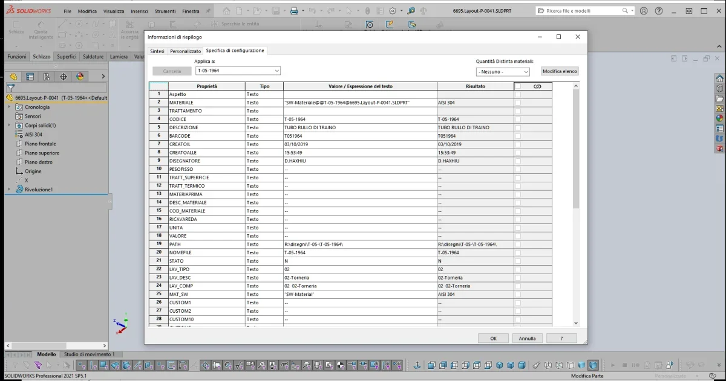Open the FeatureManager design tree tab icon
The width and height of the screenshot is (726, 381).
[x=13, y=77]
